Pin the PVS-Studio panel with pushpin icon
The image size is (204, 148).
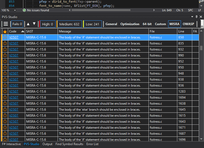[x=196, y=17]
